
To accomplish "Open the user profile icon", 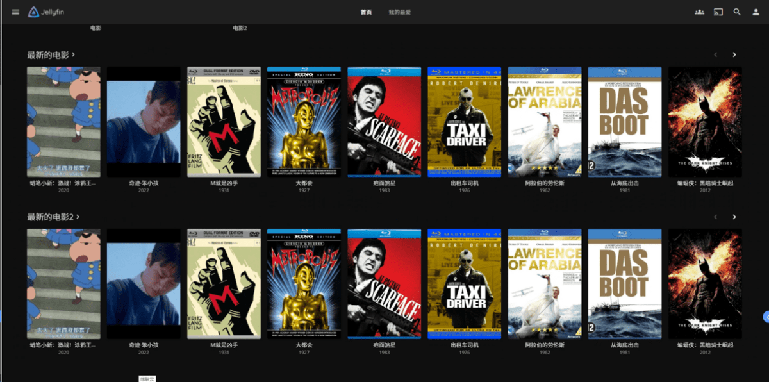I will [x=756, y=12].
